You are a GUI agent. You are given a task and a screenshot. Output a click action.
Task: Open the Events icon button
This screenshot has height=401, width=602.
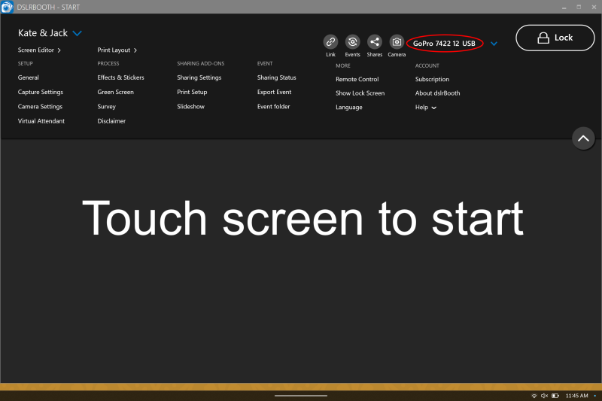click(x=352, y=42)
